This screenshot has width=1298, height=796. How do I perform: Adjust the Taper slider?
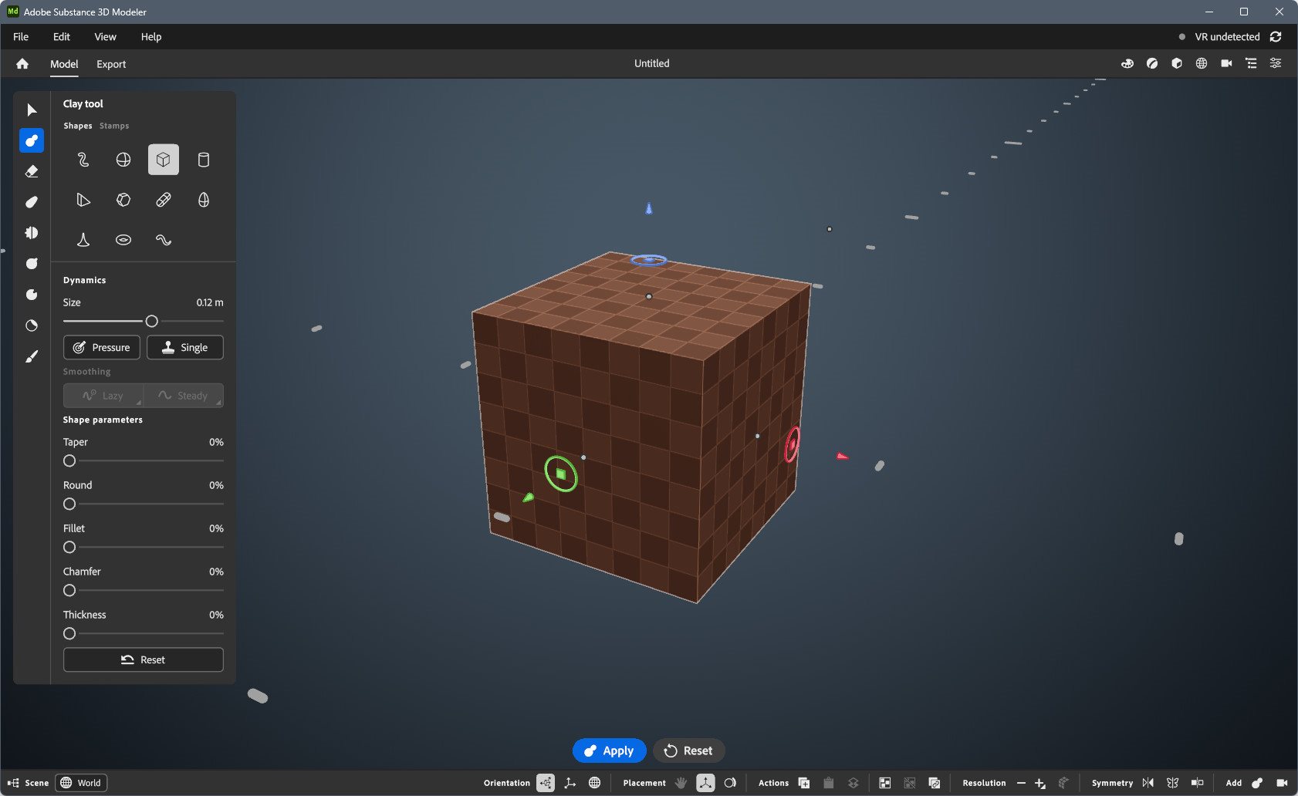[x=144, y=460]
